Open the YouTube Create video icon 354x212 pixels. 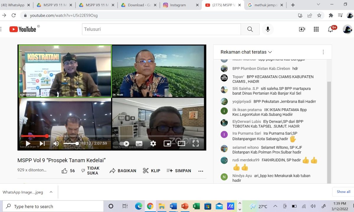302,29
